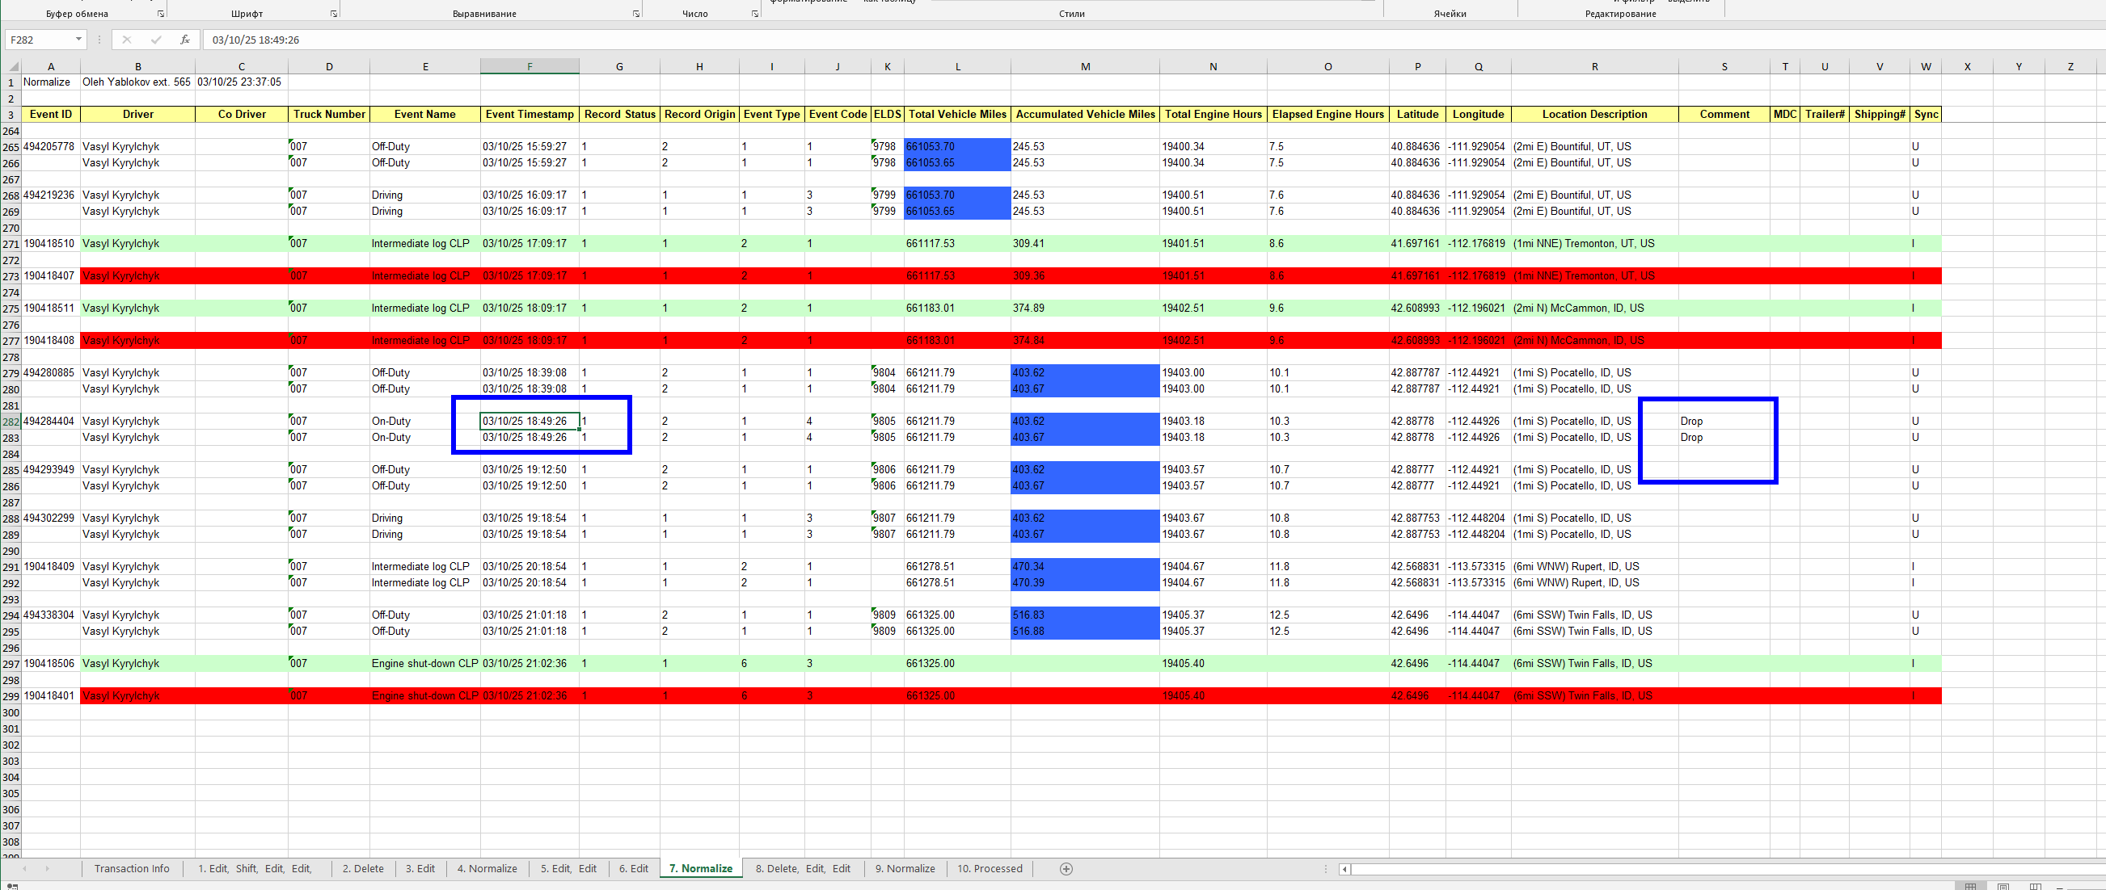Open the Transaction Info sheet tab
Image resolution: width=2106 pixels, height=890 pixels.
[132, 869]
